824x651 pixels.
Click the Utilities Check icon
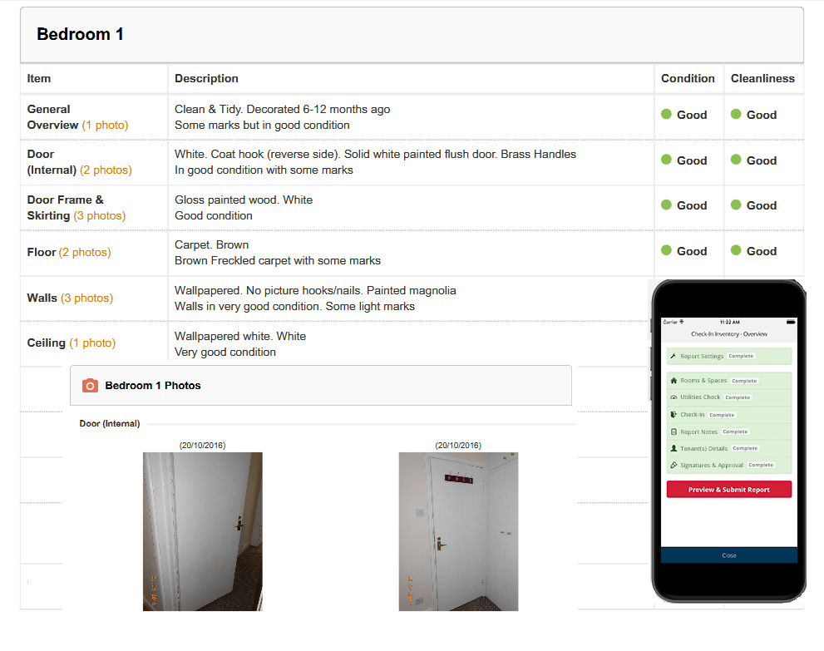[674, 397]
